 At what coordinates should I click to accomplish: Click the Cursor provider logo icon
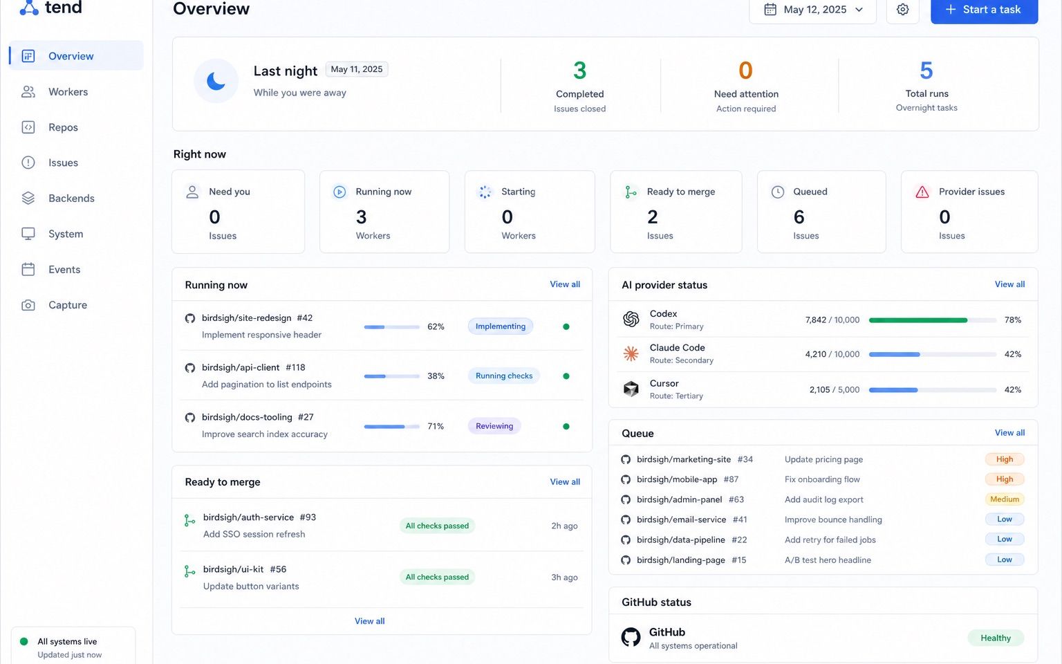click(631, 389)
